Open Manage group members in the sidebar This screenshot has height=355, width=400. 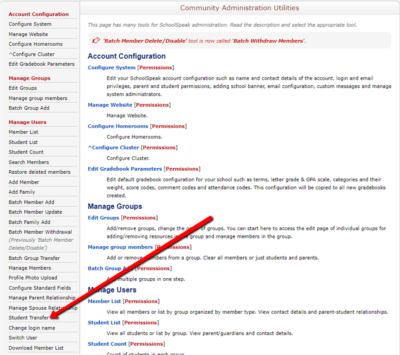(38, 98)
